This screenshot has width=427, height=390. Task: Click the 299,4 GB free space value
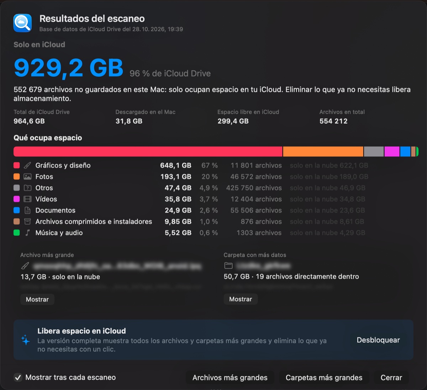233,121
